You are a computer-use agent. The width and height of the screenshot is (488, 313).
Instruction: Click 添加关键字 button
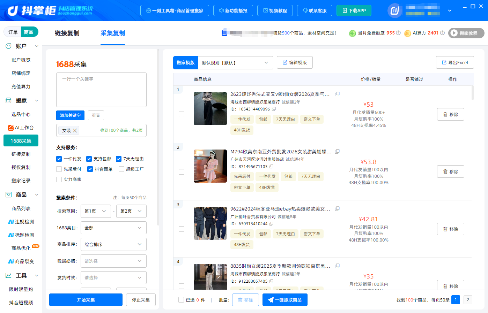[70, 115]
